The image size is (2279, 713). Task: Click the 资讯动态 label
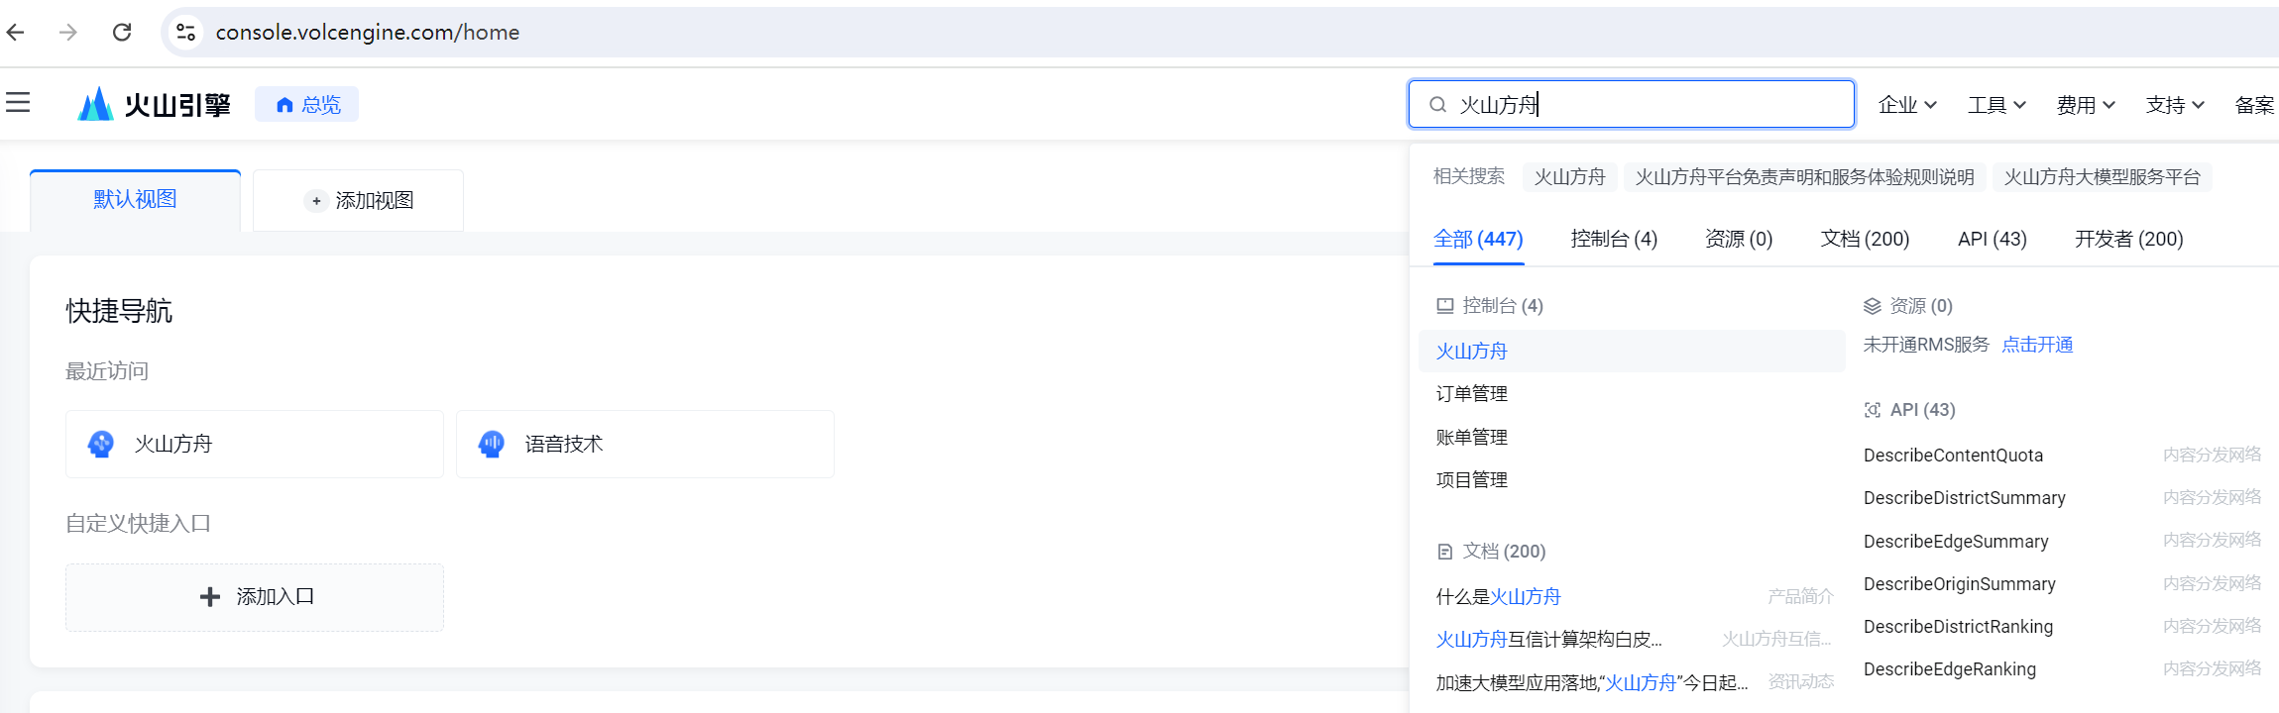[1800, 681]
